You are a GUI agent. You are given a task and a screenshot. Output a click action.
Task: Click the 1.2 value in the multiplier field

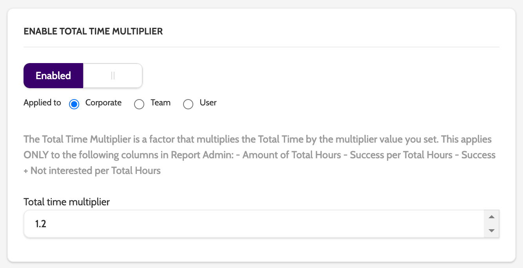point(41,224)
